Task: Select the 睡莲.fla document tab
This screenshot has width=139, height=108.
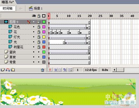Action: click(x=8, y=2)
